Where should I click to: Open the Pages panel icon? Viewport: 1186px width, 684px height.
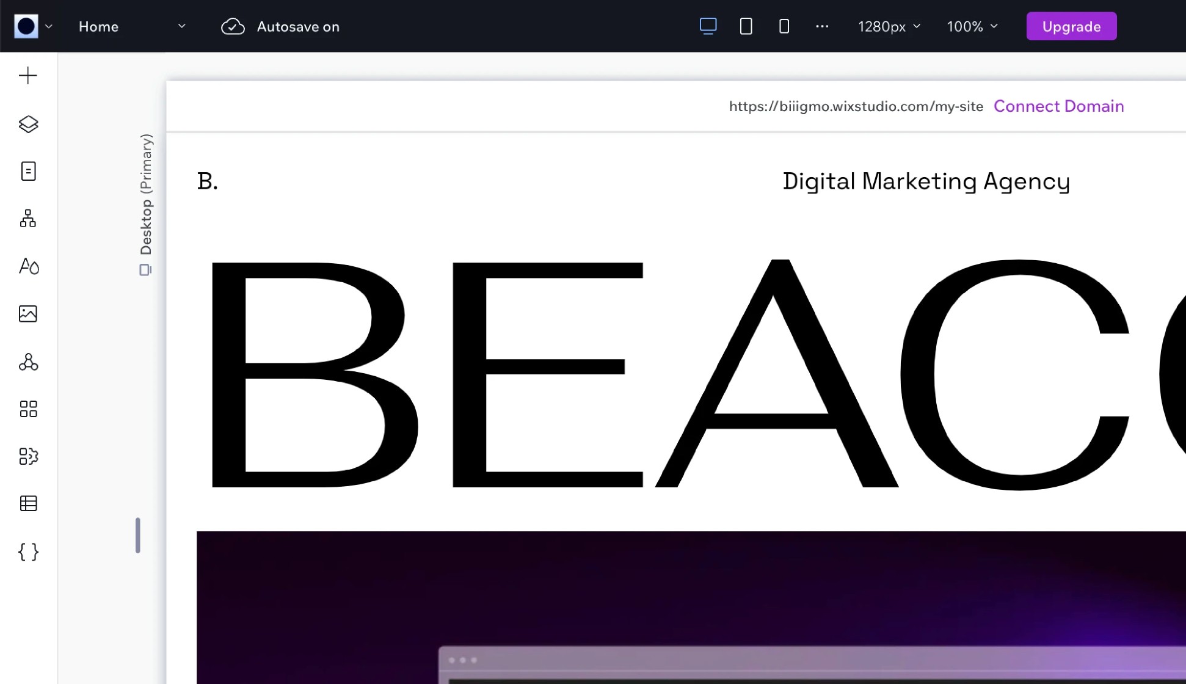click(28, 171)
